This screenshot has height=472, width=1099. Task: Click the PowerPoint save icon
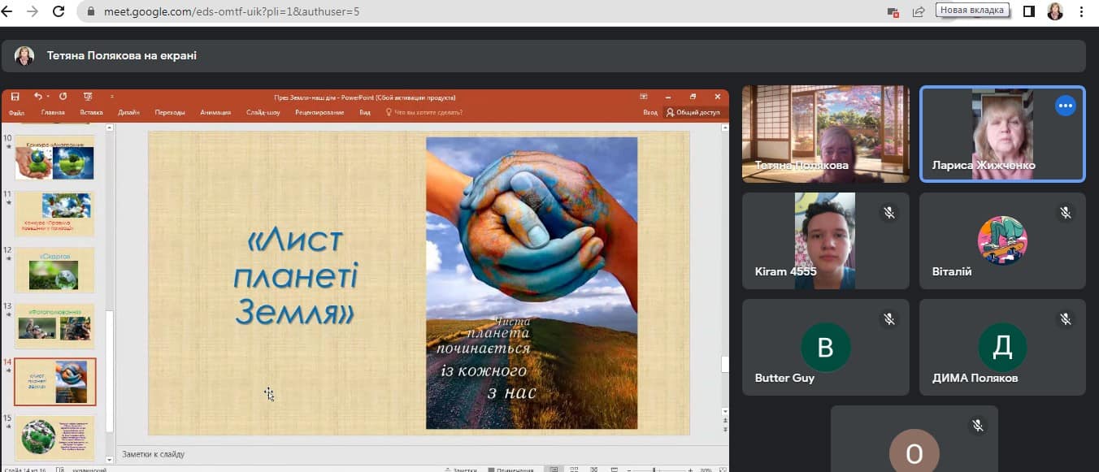coord(15,97)
